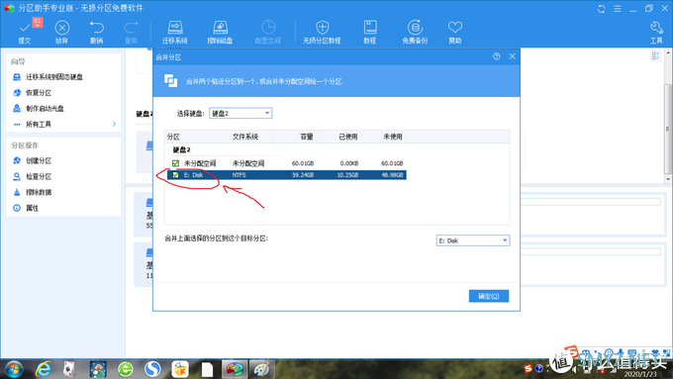Screen dimensions: 673x379
Task: Open the 教程 tutorial book icon
Action: [x=370, y=28]
